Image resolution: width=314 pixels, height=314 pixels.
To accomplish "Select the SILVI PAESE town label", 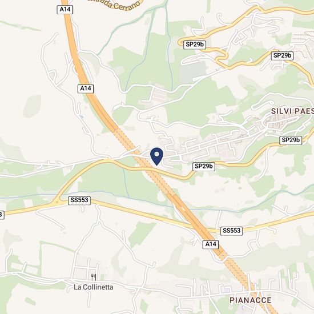I will click(x=292, y=111).
